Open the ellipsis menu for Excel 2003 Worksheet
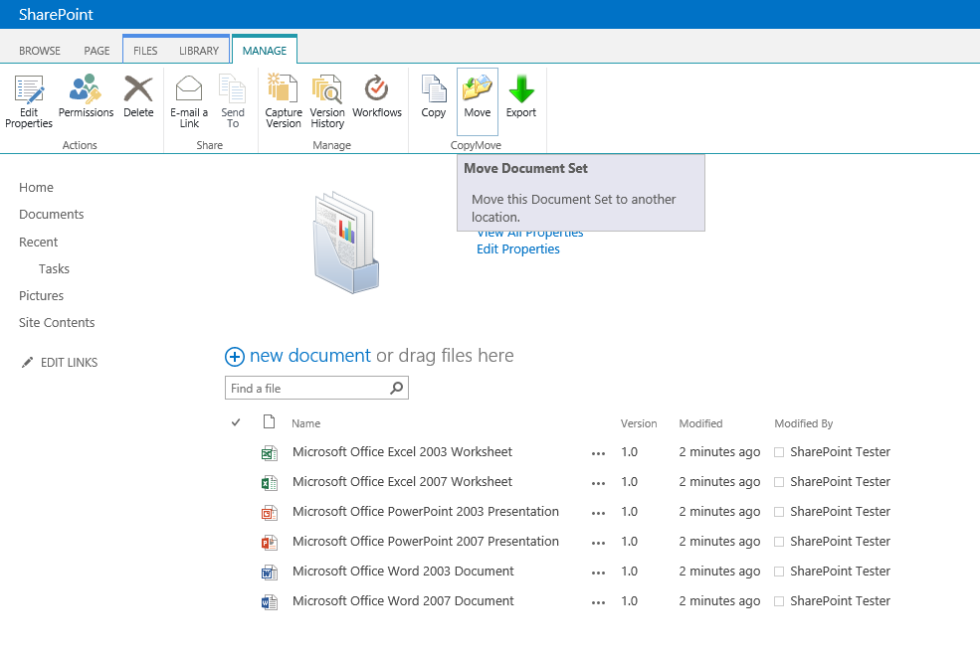 pos(598,454)
